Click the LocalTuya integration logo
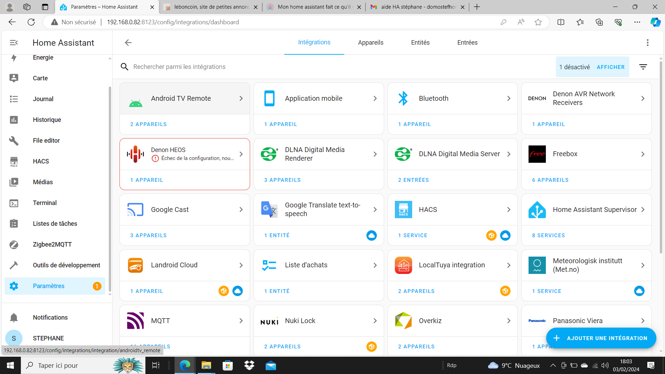665x374 pixels. [403, 265]
